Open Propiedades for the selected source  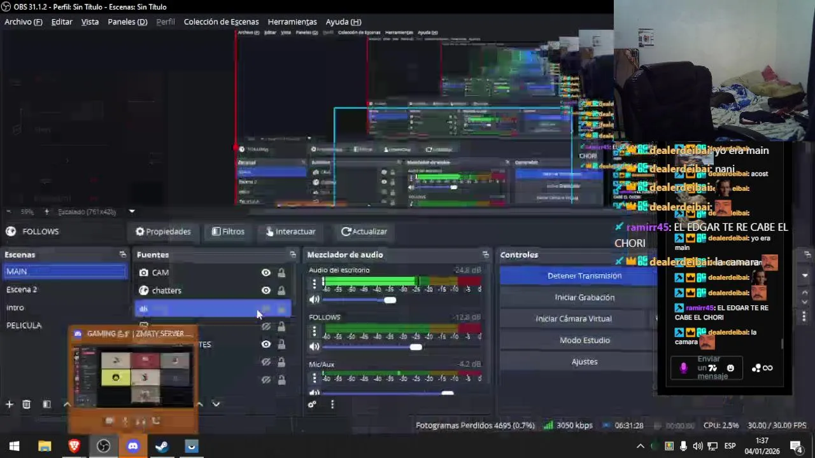pos(163,232)
